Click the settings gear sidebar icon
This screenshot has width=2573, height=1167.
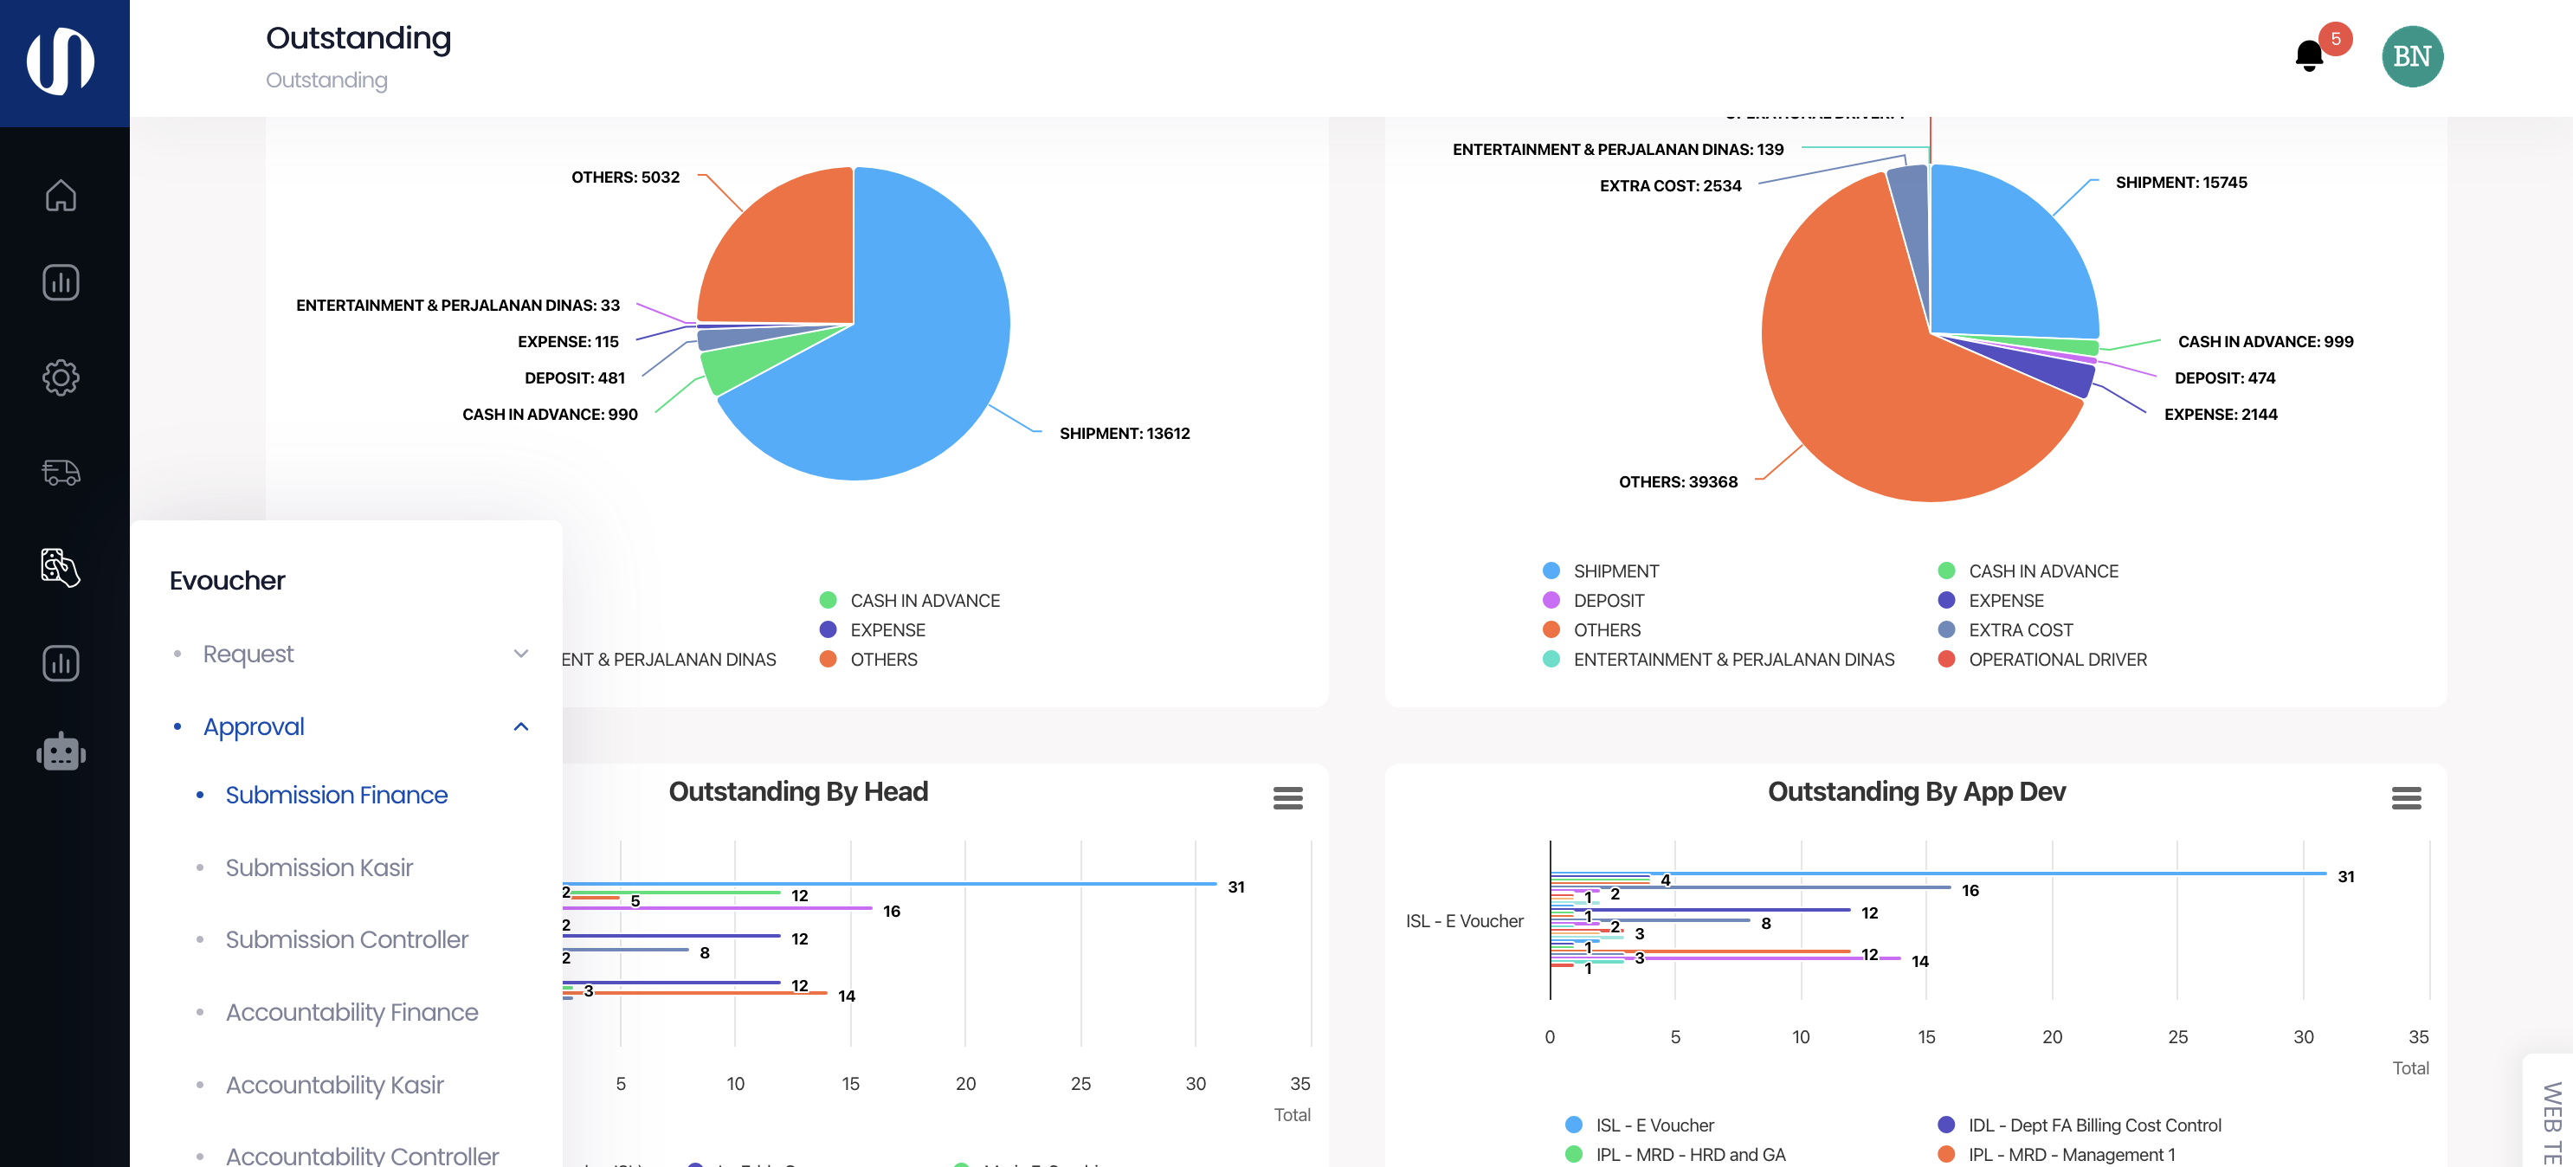[61, 377]
